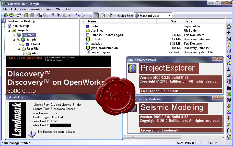233x146 pixels.
Task: Refresh using the green arrows page icon
Action: point(103,15)
